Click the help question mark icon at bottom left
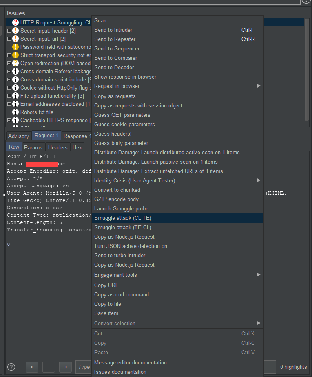The image size is (312, 377). click(11, 367)
